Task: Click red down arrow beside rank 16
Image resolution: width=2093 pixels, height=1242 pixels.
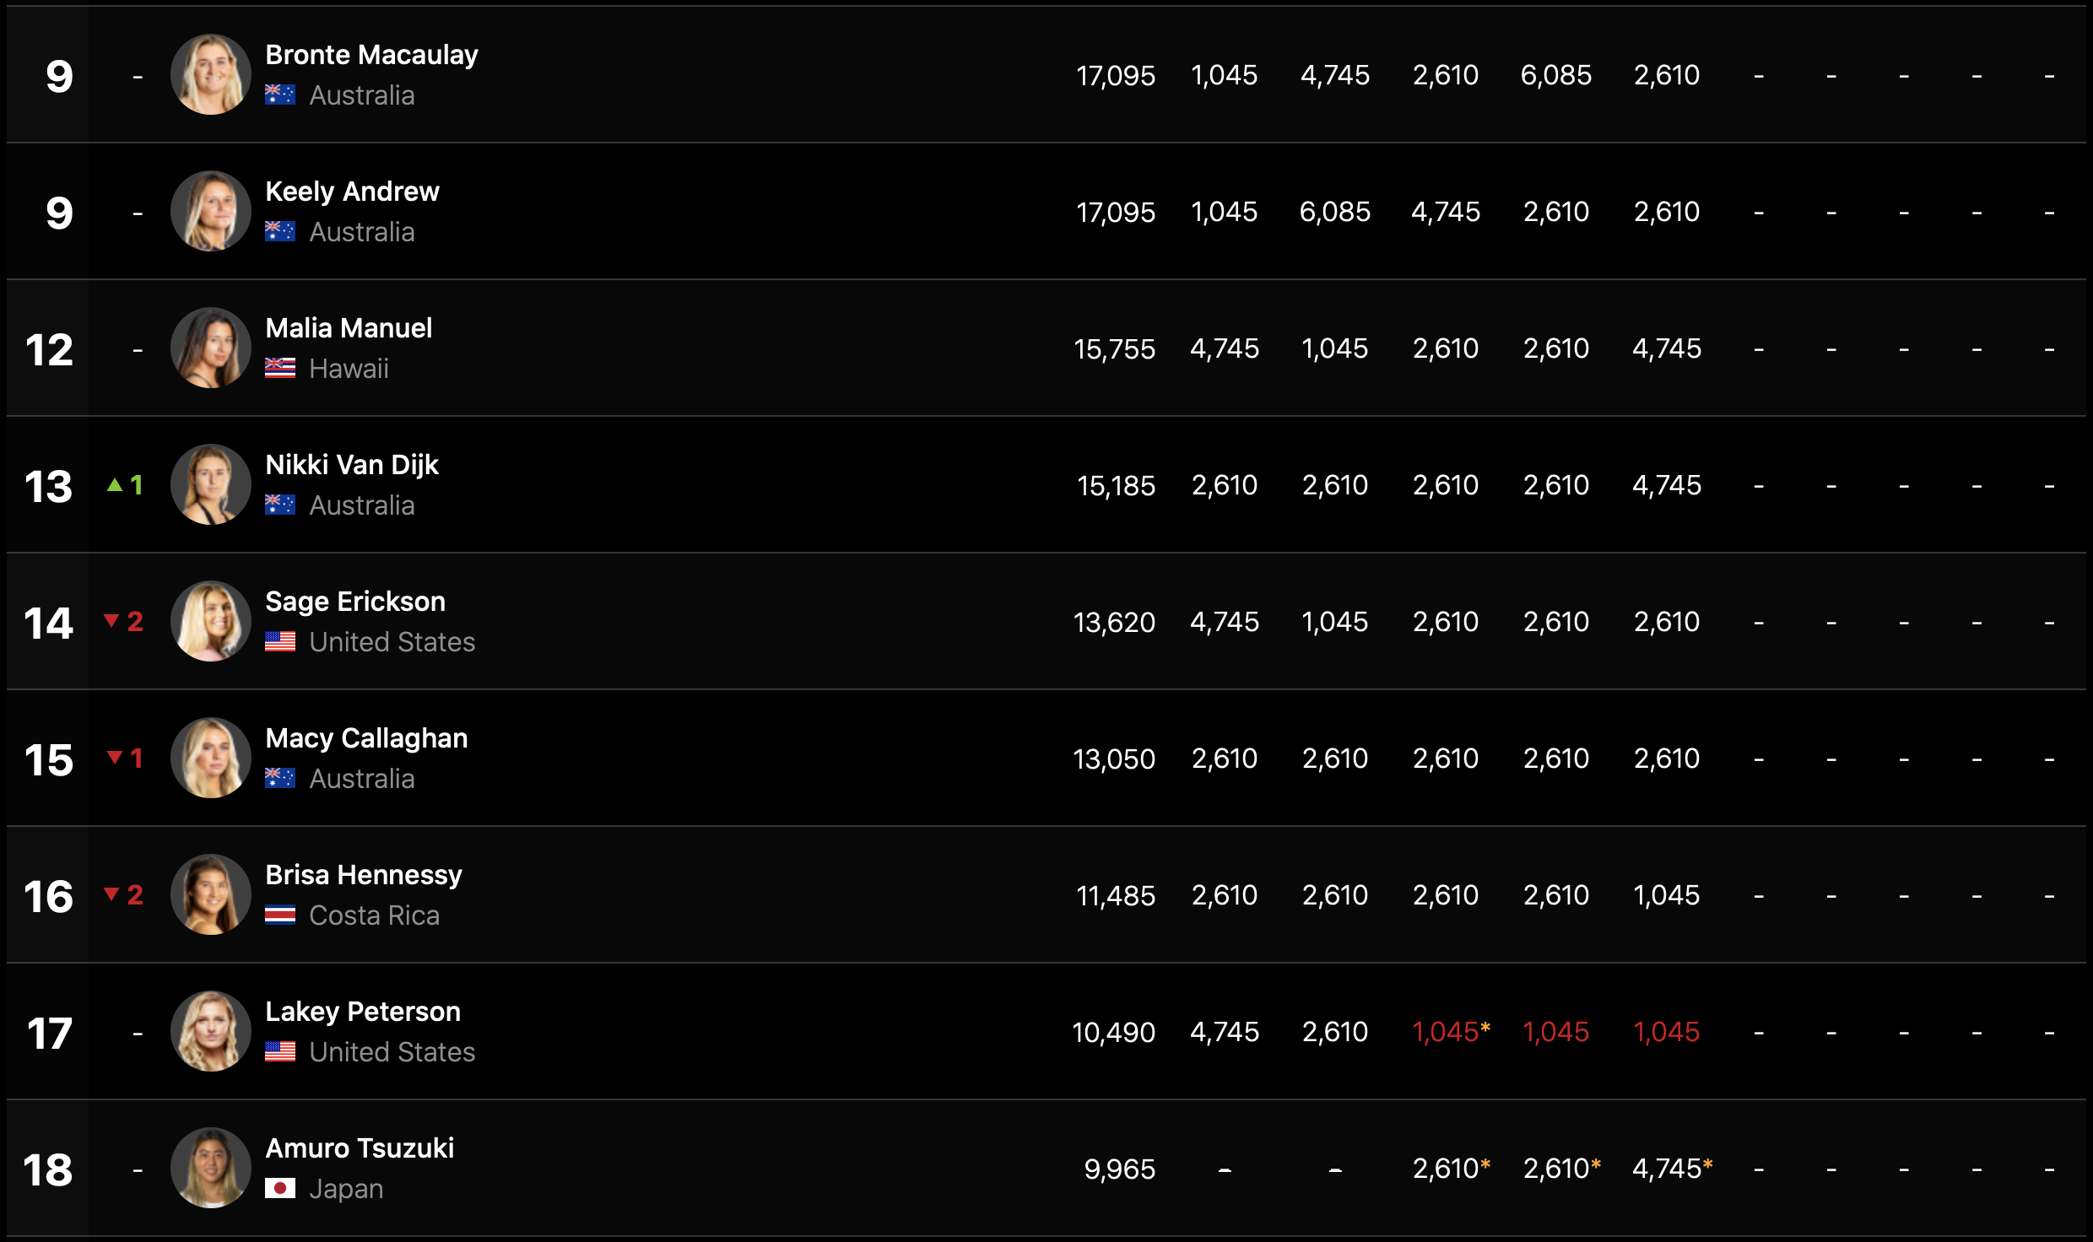Action: click(111, 894)
